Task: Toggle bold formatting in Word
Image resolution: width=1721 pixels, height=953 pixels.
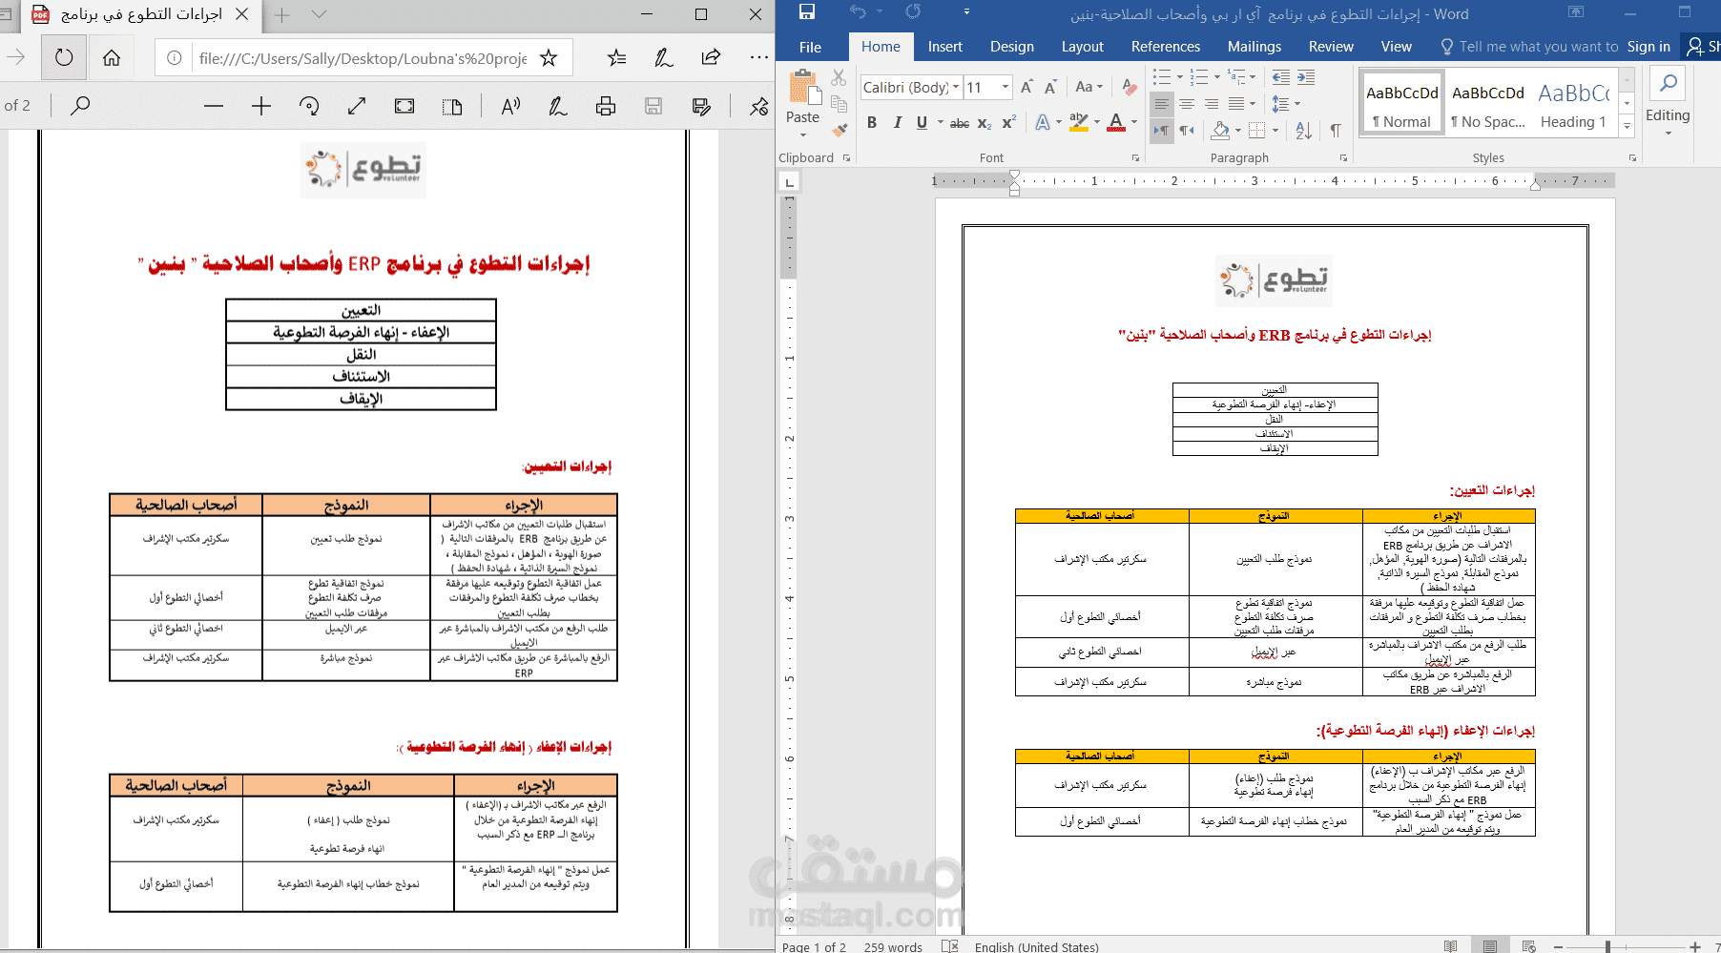Action: pos(871,122)
